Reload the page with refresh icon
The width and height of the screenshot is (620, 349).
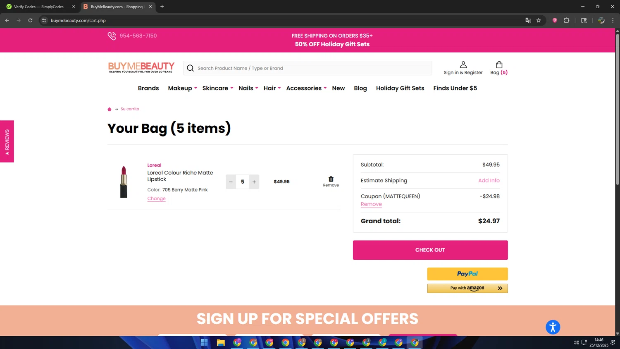point(30,20)
